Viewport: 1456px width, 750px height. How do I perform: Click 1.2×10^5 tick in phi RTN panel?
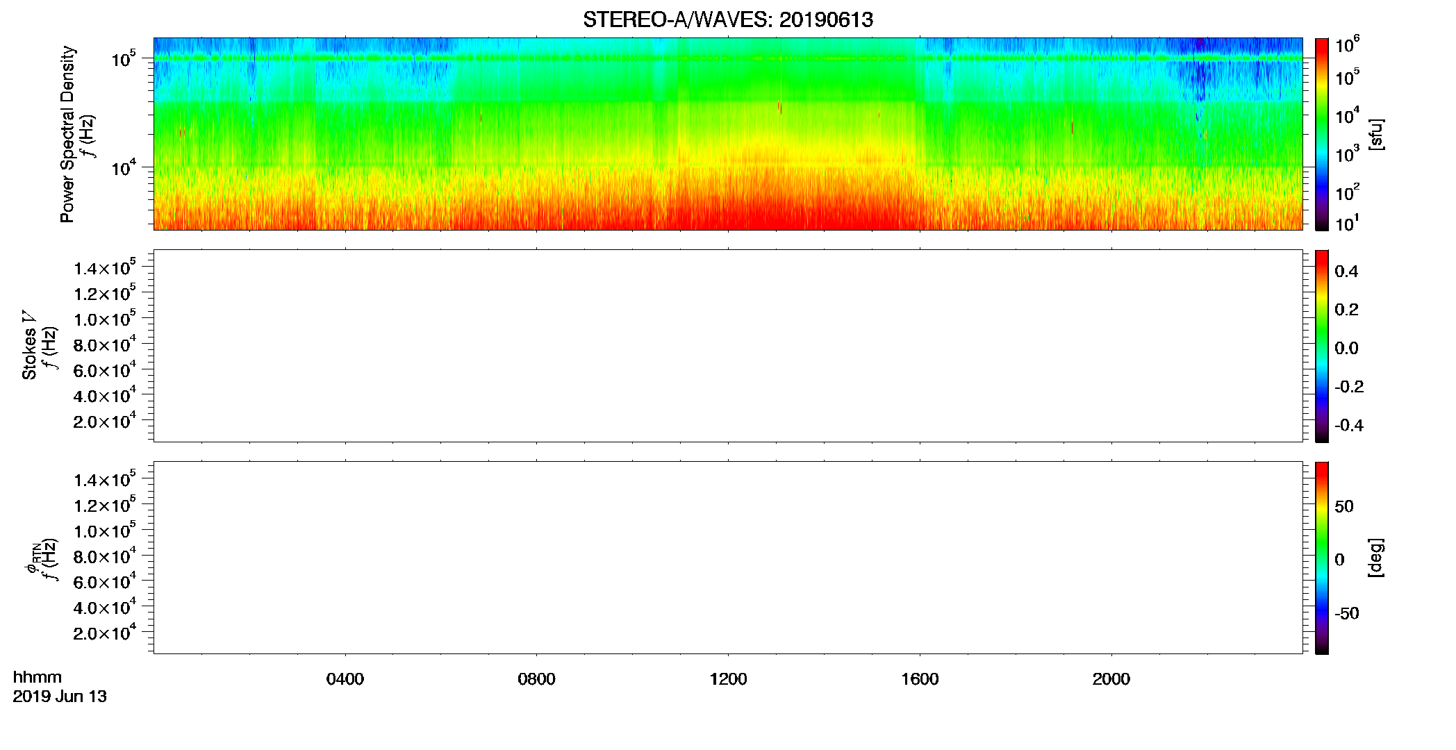pyautogui.click(x=105, y=505)
